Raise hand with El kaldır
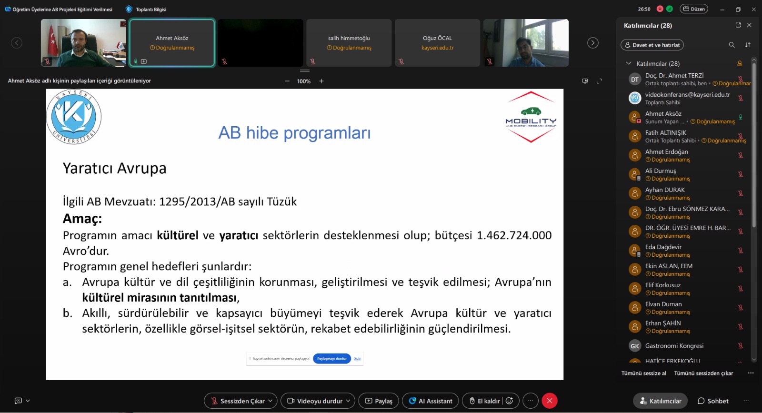Image resolution: width=762 pixels, height=413 pixels. pos(484,401)
